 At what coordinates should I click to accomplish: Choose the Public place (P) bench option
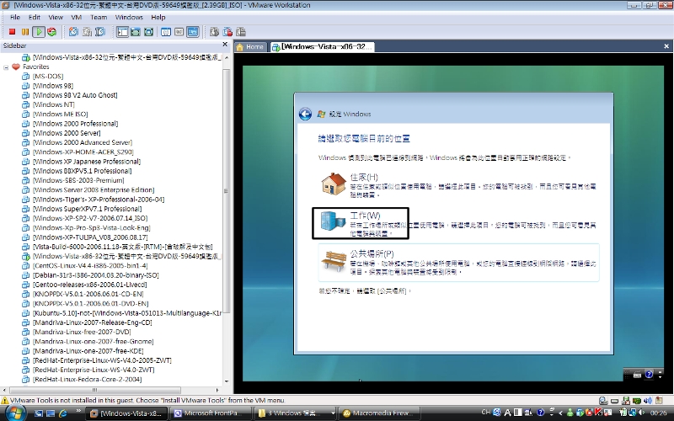(x=458, y=262)
